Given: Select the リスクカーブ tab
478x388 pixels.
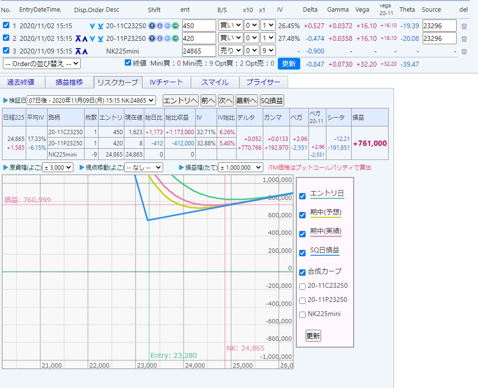Looking at the screenshot, I should [x=118, y=83].
